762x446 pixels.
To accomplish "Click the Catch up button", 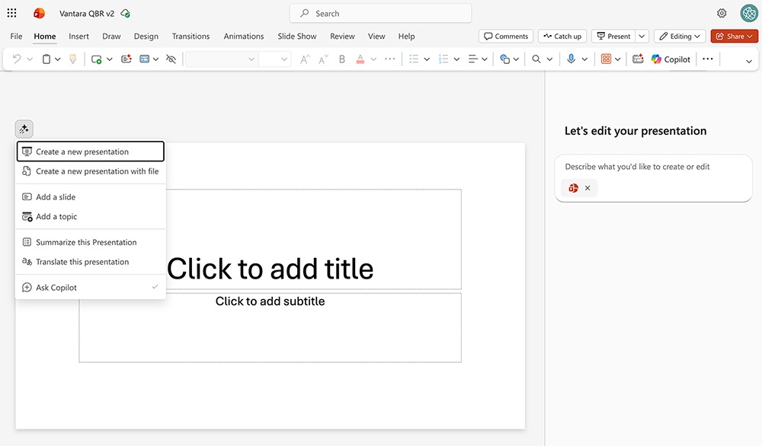I will [x=562, y=36].
